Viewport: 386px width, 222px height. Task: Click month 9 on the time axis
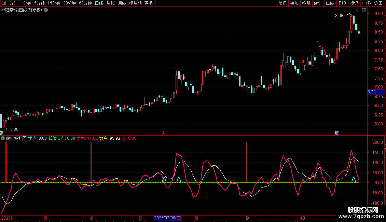(248, 218)
